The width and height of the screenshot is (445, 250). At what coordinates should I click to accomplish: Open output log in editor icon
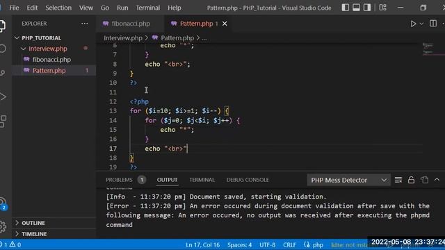click(425, 180)
